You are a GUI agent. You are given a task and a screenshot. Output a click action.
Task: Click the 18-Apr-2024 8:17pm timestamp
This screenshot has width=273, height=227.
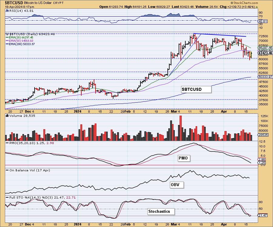click(19, 7)
